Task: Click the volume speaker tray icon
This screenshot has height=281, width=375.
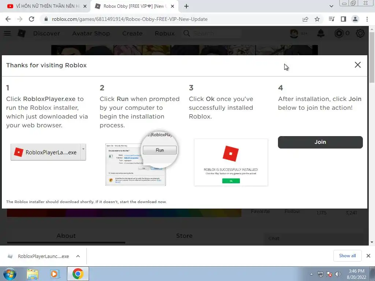Action: tap(338, 274)
